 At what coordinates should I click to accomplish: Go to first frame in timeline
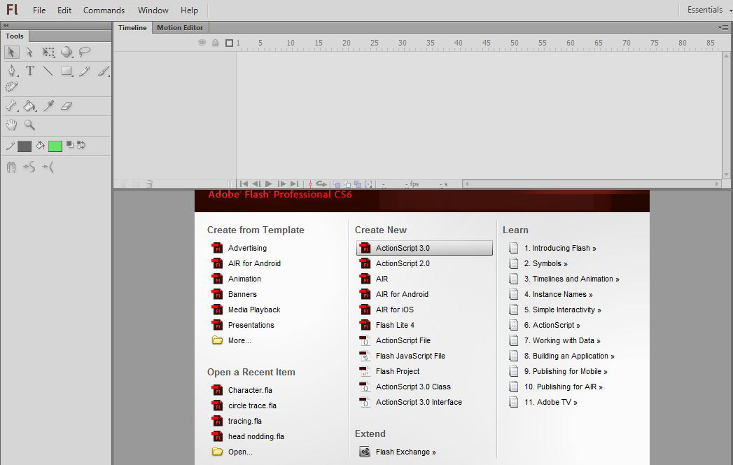[x=244, y=184]
